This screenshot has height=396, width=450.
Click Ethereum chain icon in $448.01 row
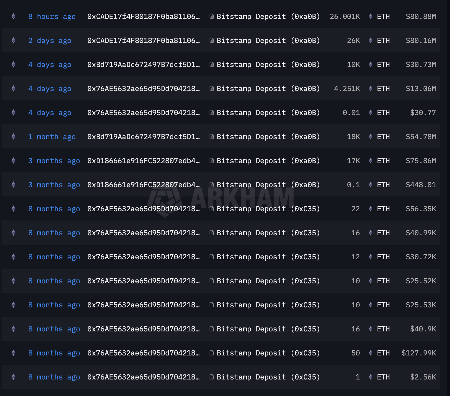[14, 184]
